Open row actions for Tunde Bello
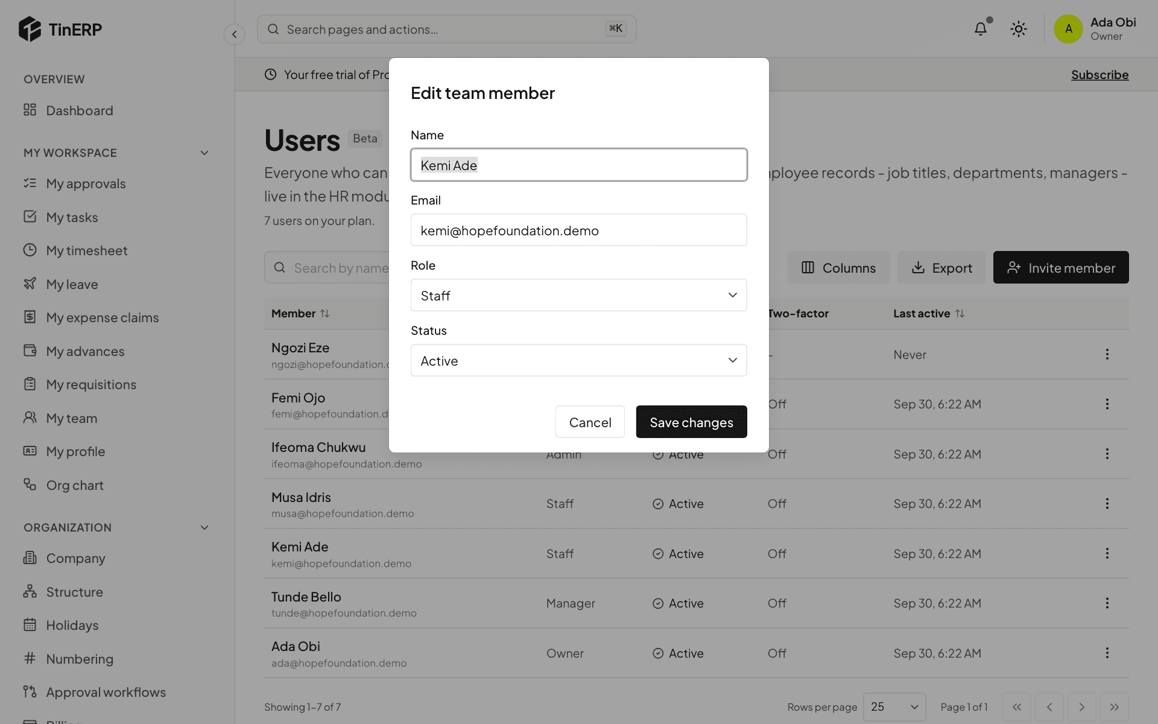Image resolution: width=1158 pixels, height=724 pixels. click(1107, 603)
